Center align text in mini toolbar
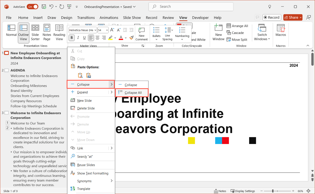Viewport: 315px width, 194px height. coord(97,38)
